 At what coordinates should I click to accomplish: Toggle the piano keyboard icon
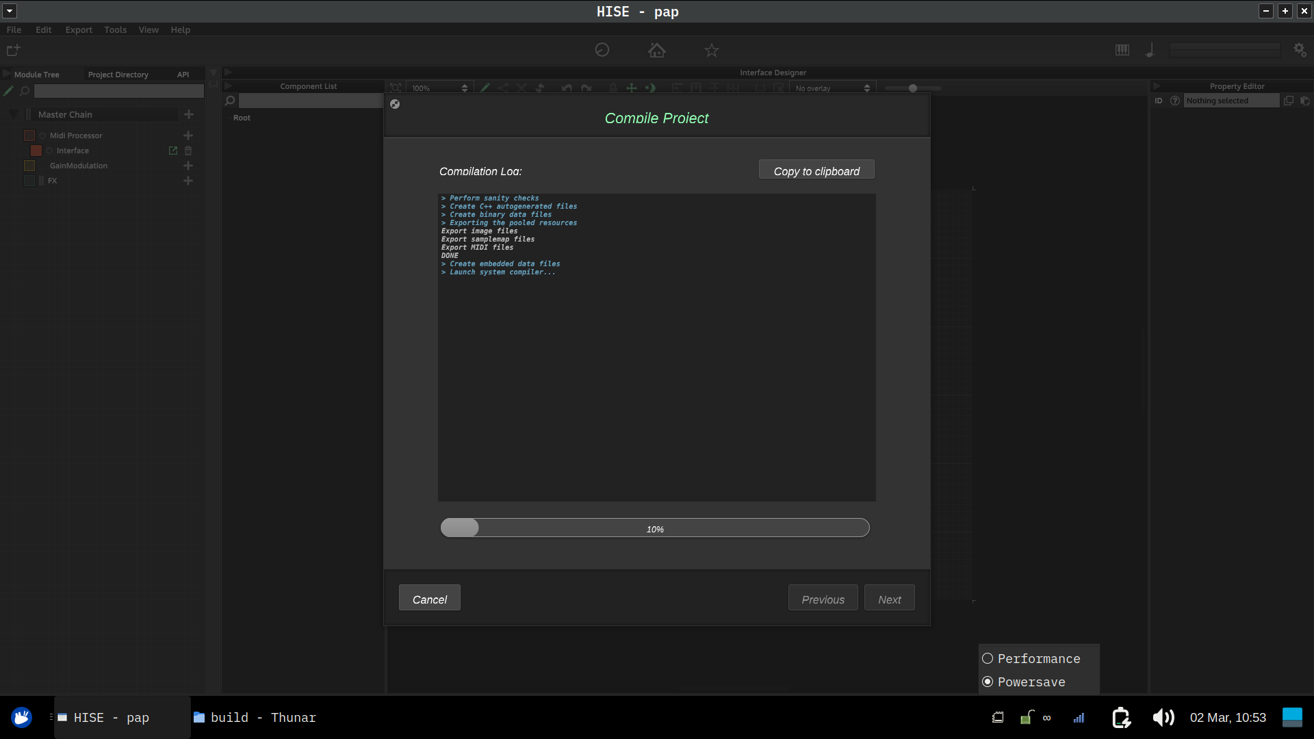point(1122,50)
